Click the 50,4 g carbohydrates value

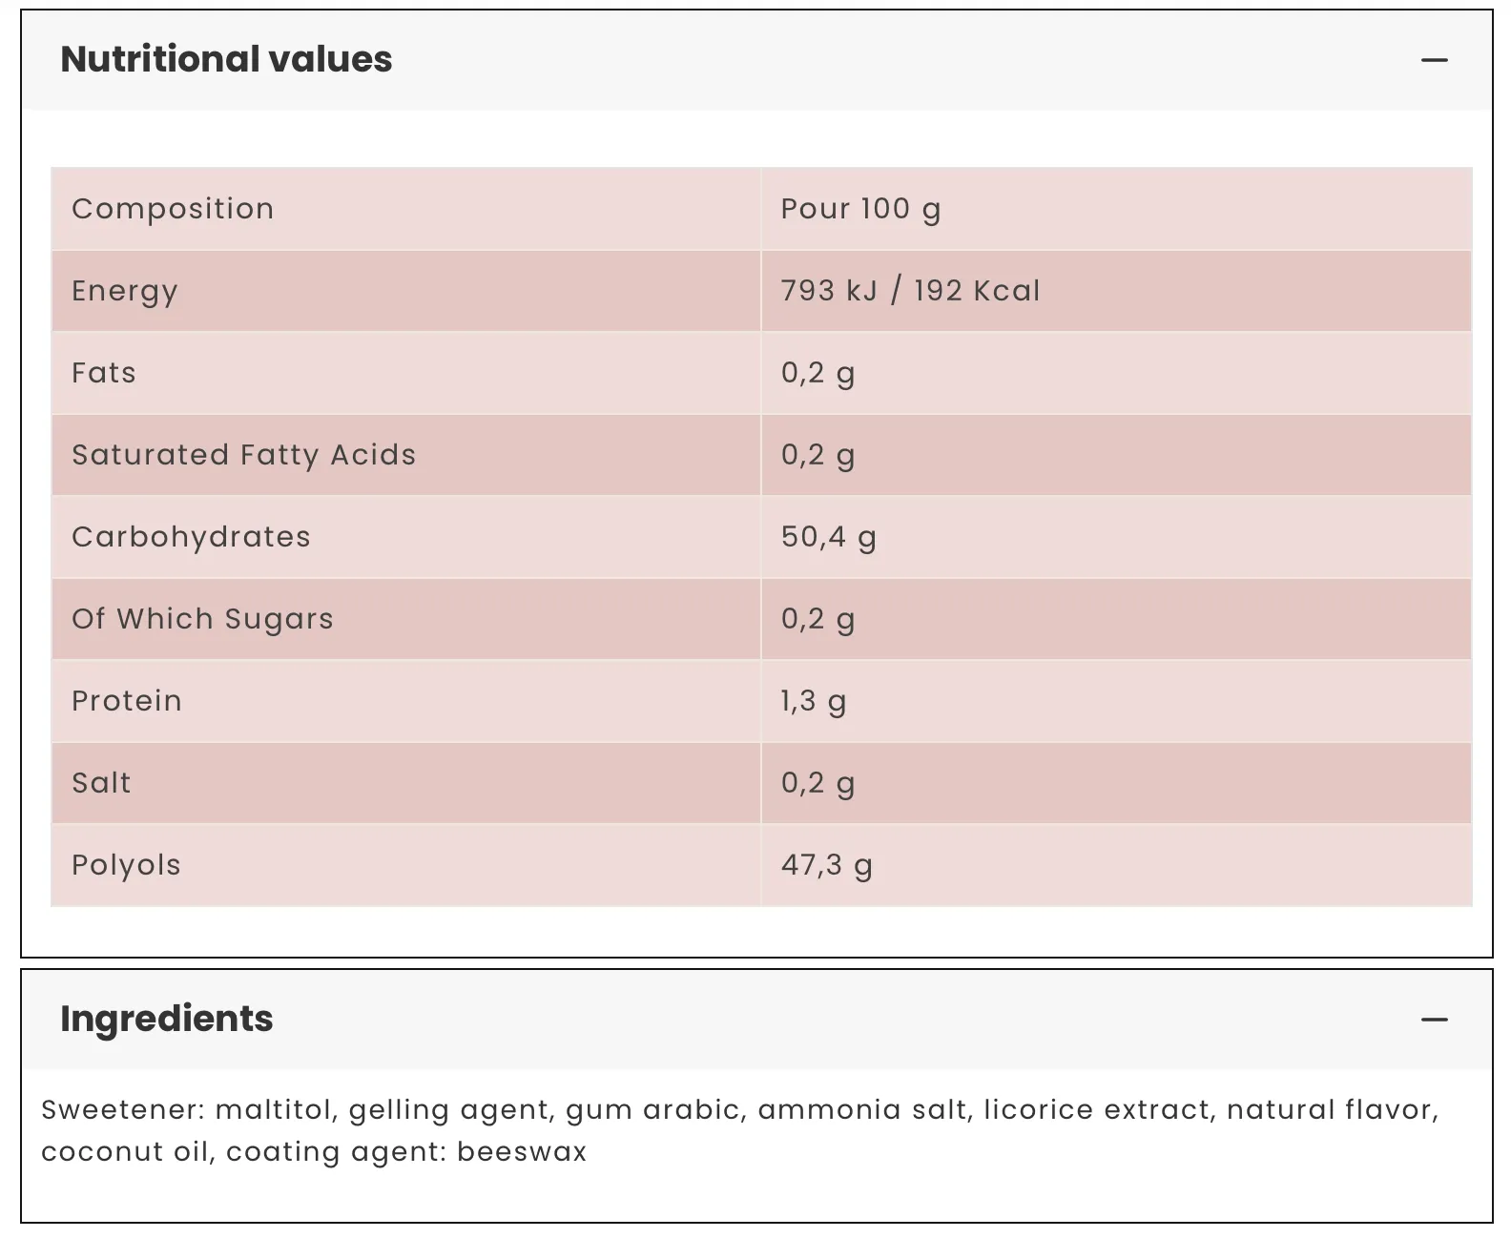coord(828,537)
